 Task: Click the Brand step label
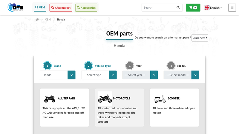(57, 66)
